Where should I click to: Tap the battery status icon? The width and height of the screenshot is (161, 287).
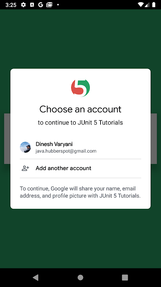click(154, 5)
